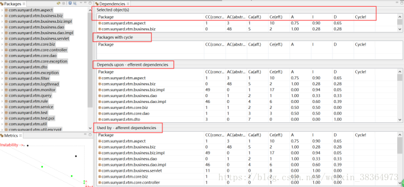Select com.sunyard.vtm.test in Packages tree
Viewport: 404px width, 187px height.
coord(28,113)
